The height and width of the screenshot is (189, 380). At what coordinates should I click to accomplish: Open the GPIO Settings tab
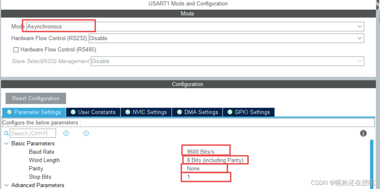[x=249, y=112]
